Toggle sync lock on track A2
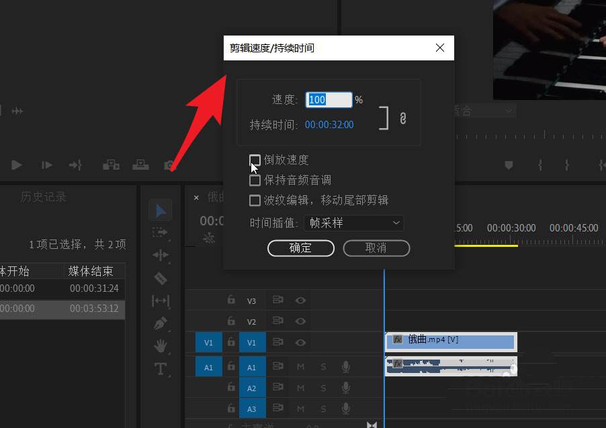Screen dimensions: 606x428 click(x=278, y=386)
